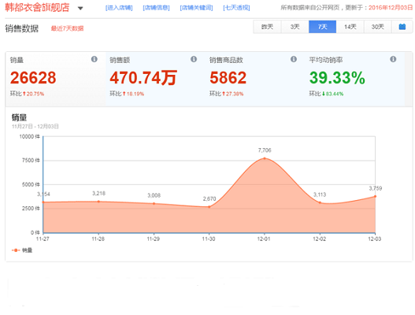Image resolution: width=415 pixels, height=315 pixels.
Task: Click the info icon for 平均动销率
Action: coord(393,59)
